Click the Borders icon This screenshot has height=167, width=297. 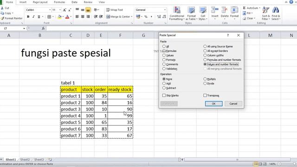[49, 17]
